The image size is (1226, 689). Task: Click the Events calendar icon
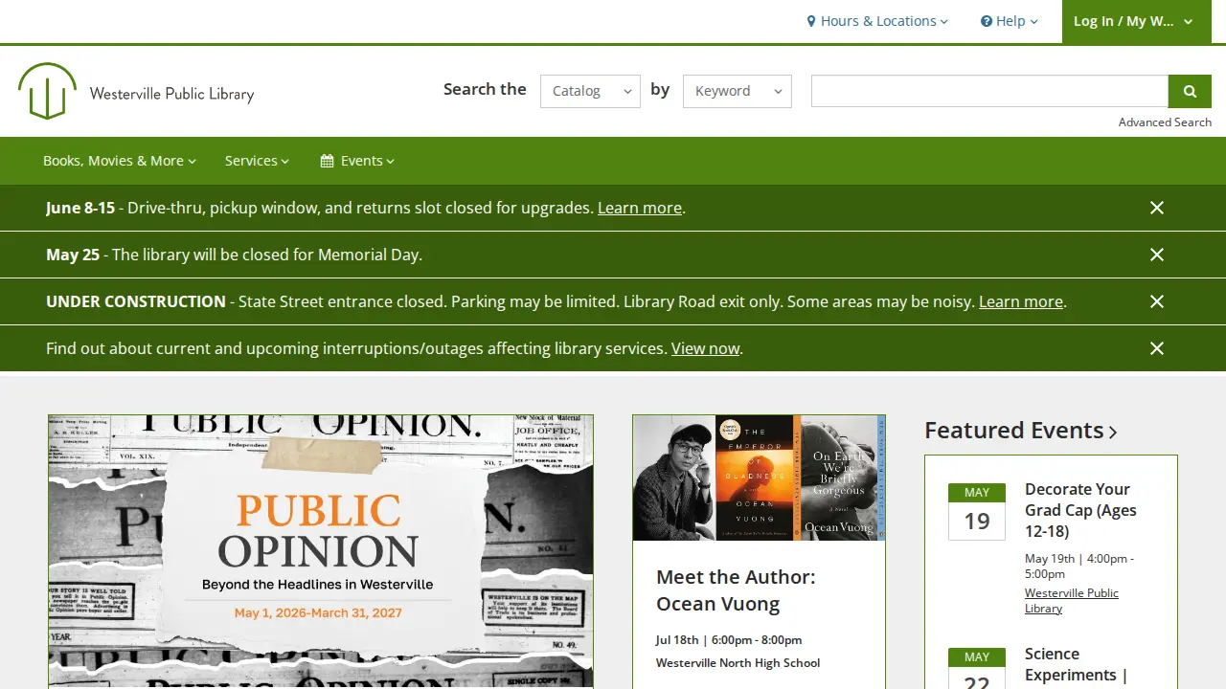click(x=327, y=161)
